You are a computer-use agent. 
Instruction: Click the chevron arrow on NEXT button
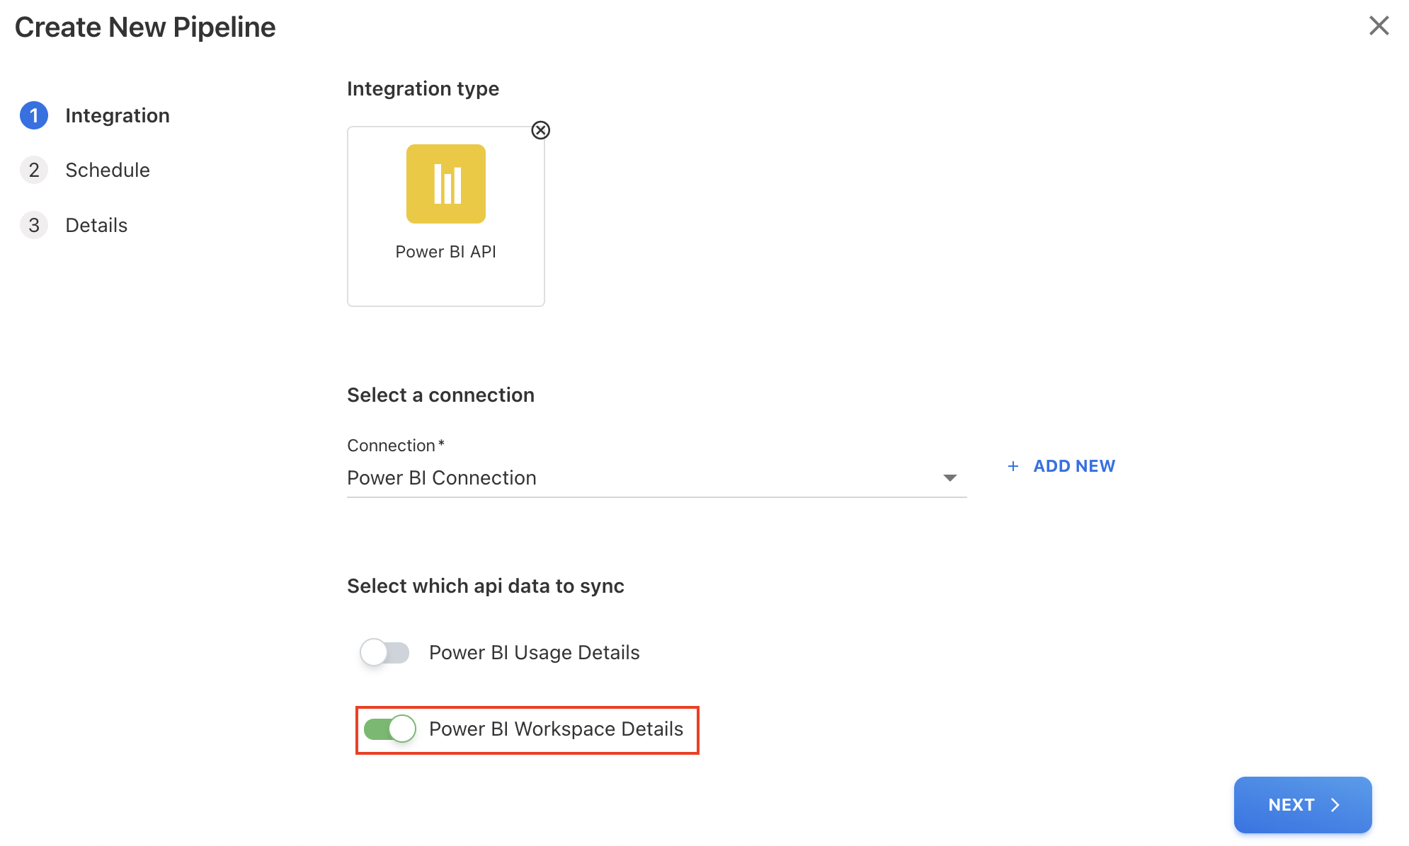[1335, 805]
